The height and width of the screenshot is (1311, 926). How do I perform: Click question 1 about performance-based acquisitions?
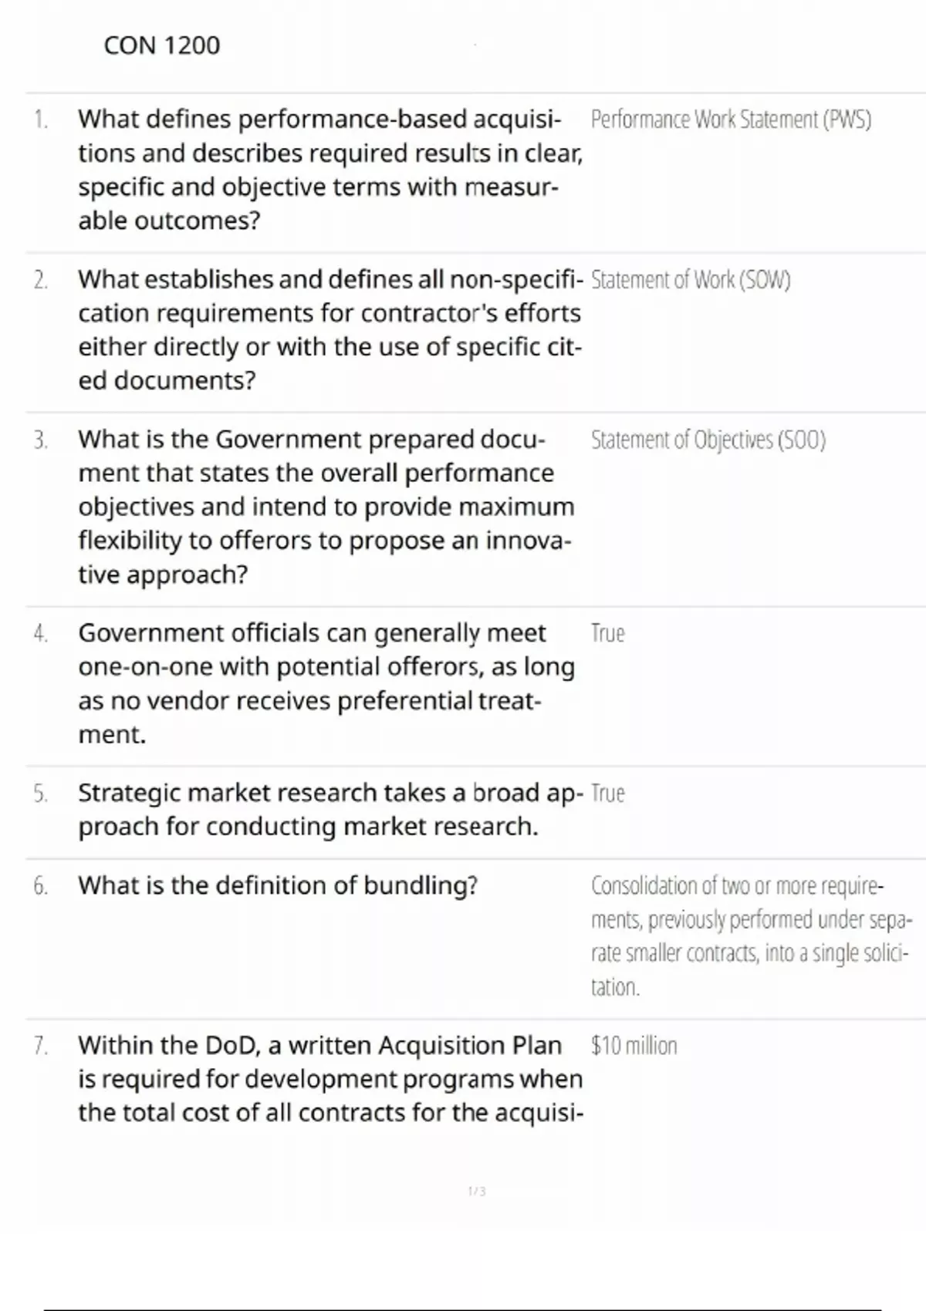[328, 170]
